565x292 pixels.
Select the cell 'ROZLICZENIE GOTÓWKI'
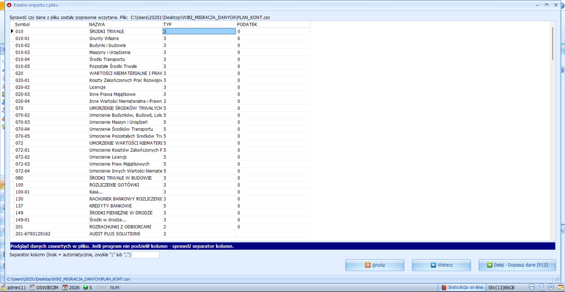click(125, 185)
